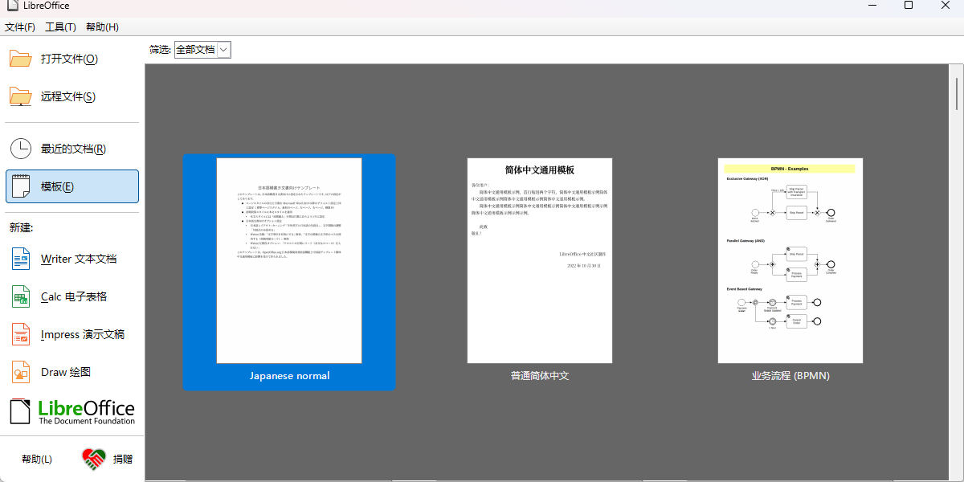Viewport: 964px width, 482px height.
Task: Show recent documents via the clock icon
Action: click(22, 149)
